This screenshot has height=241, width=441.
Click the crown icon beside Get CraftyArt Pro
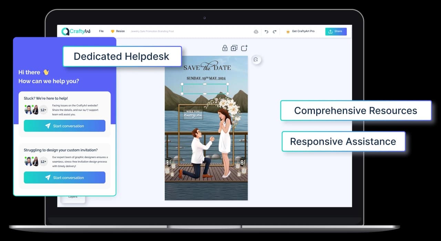pyautogui.click(x=288, y=32)
